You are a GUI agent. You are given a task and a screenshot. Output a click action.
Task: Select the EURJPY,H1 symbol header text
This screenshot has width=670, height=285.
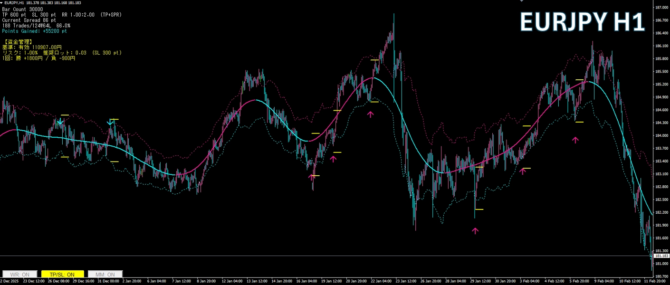point(14,3)
